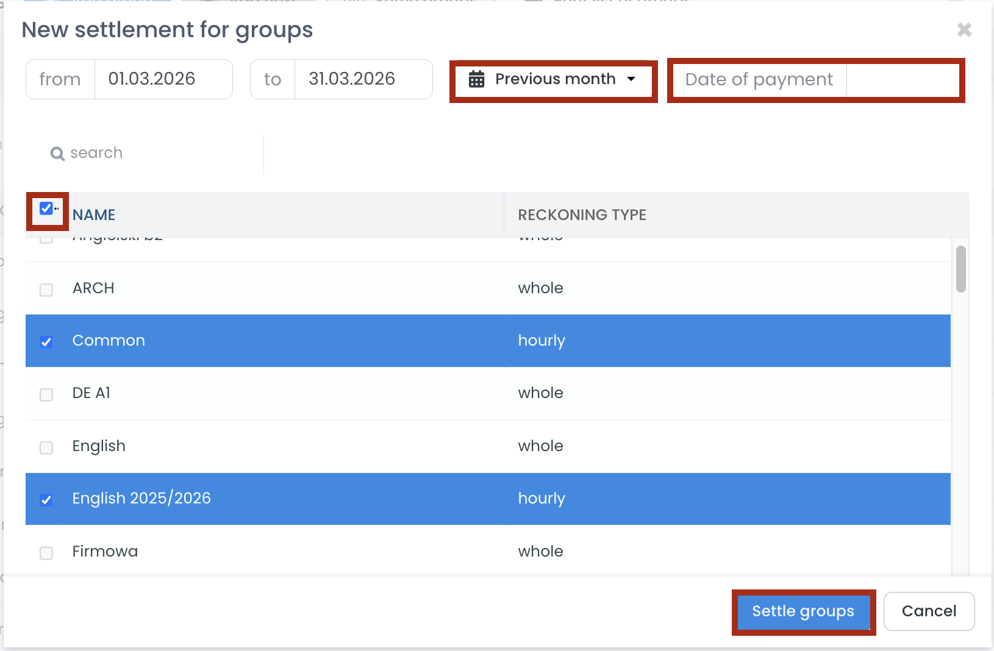Check the DE A1 group checkbox

(x=46, y=395)
